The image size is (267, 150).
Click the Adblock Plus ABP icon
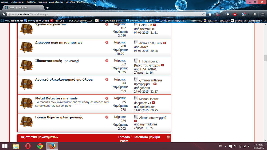tap(235, 14)
